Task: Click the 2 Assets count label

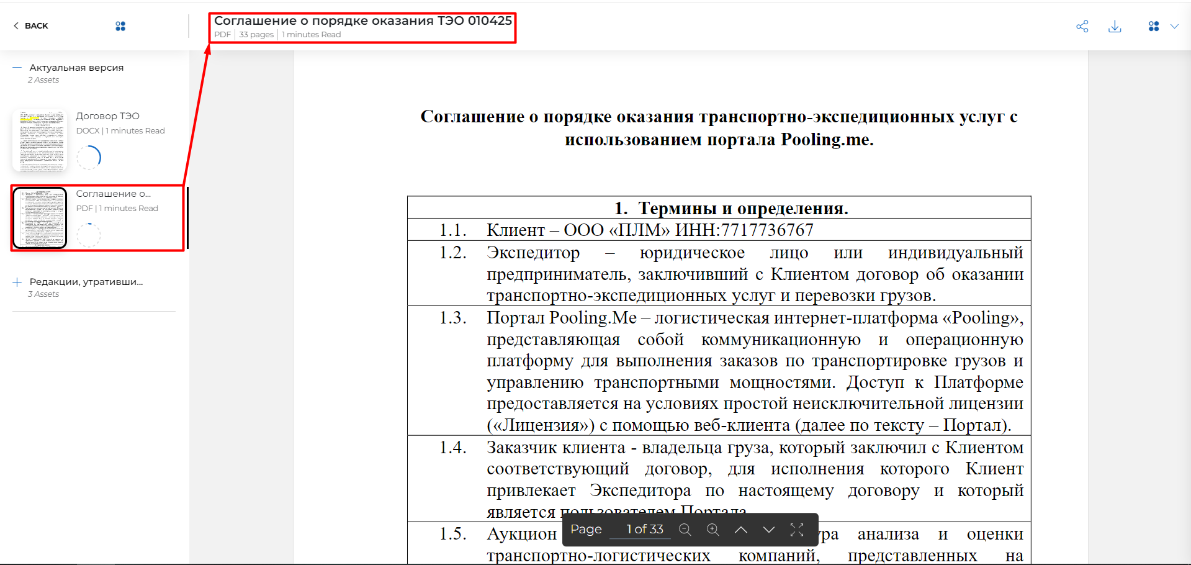Action: pyautogui.click(x=43, y=80)
